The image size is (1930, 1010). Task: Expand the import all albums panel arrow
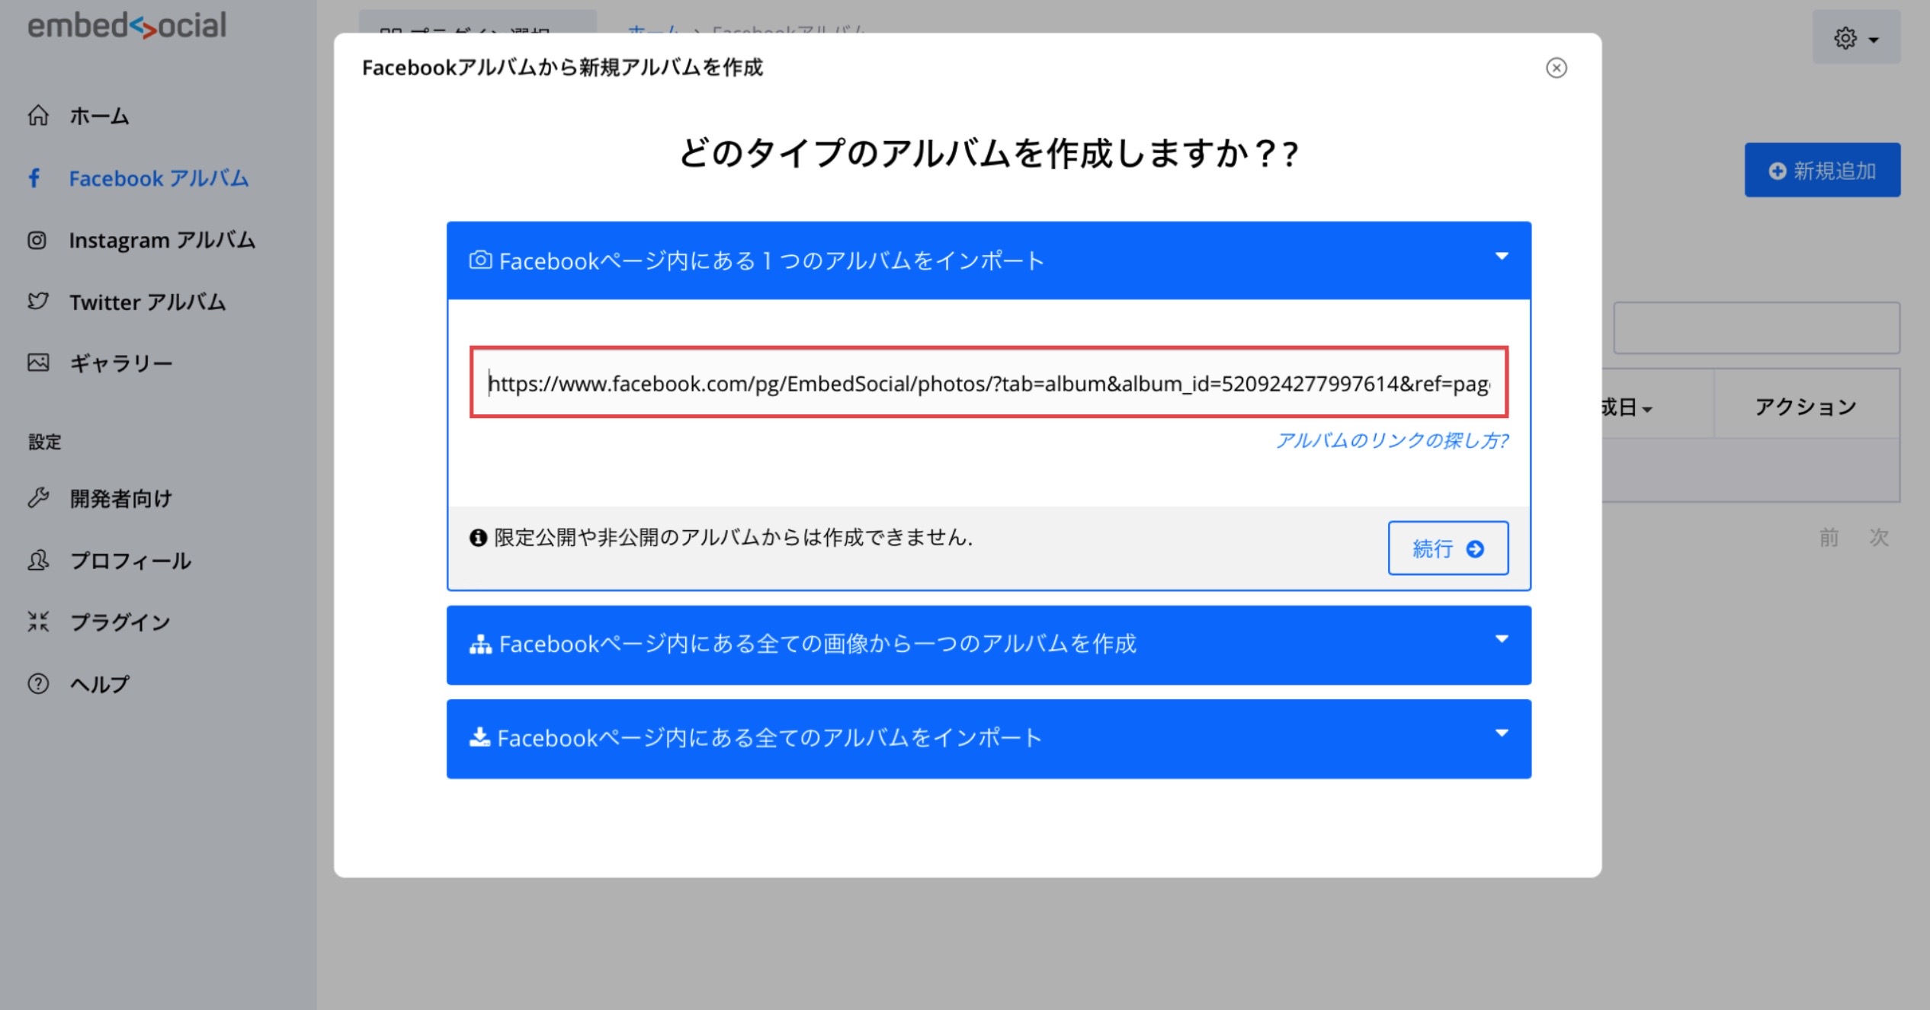[1502, 734]
